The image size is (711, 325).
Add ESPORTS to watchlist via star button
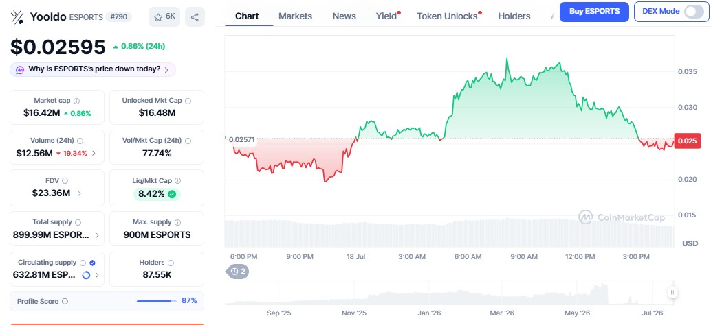click(x=164, y=17)
